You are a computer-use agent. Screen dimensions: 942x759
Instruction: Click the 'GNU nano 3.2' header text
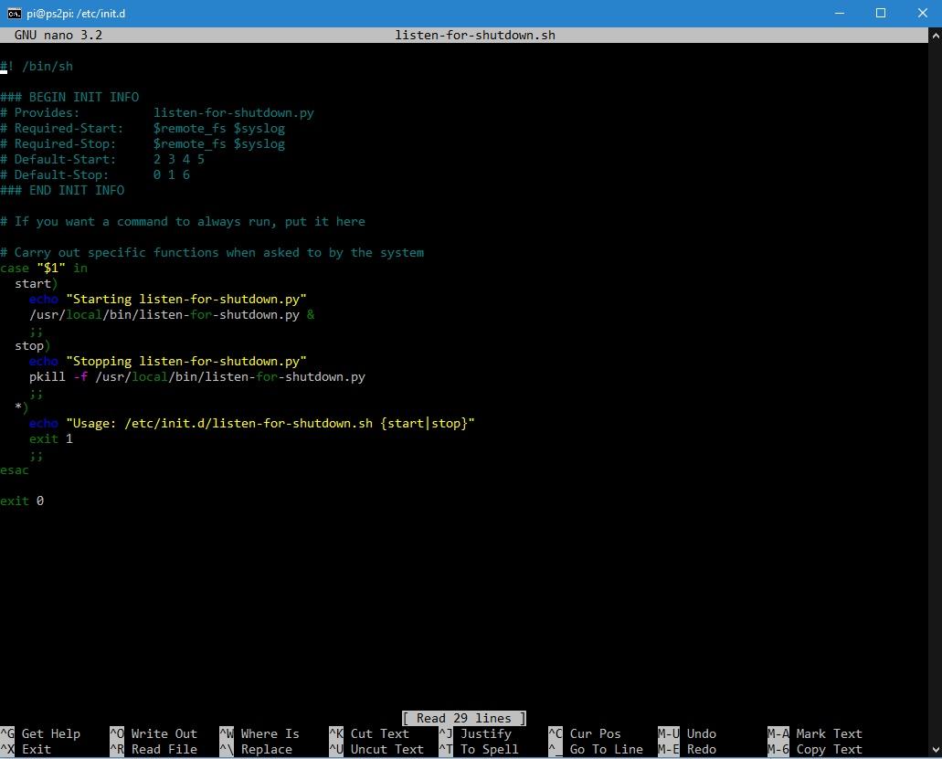pyautogui.click(x=58, y=35)
